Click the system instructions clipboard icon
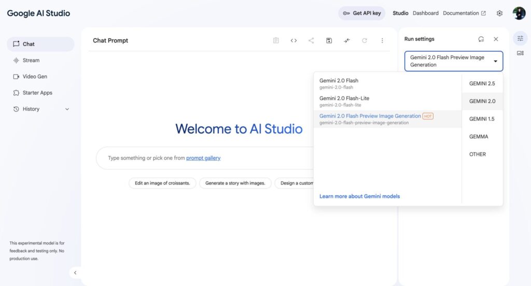 tap(276, 40)
